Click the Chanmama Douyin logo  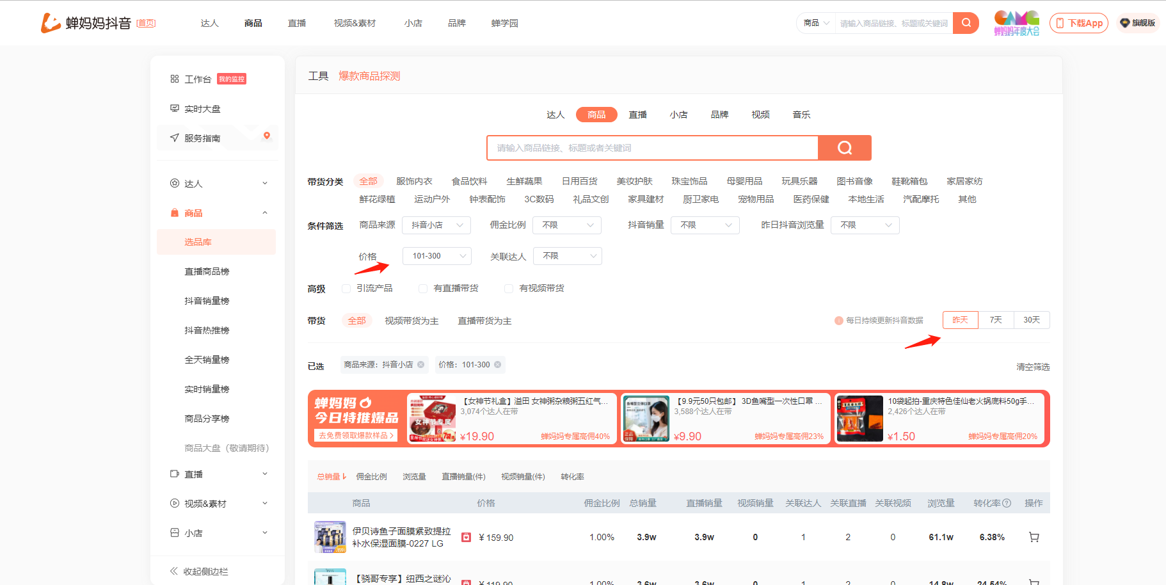[x=86, y=23]
